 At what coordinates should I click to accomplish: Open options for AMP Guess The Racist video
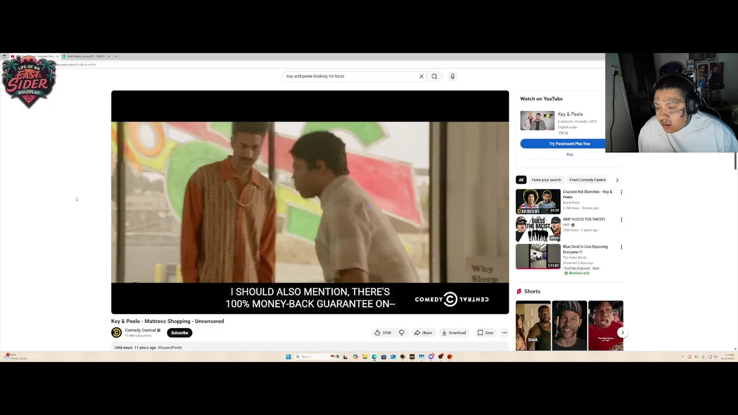tap(621, 220)
